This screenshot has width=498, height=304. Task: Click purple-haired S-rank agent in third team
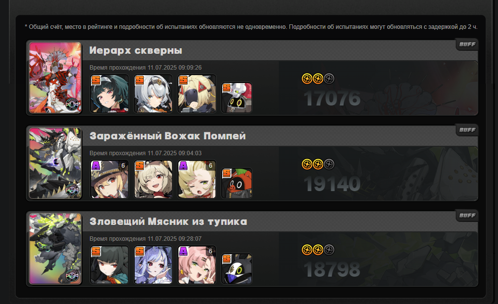click(x=153, y=265)
